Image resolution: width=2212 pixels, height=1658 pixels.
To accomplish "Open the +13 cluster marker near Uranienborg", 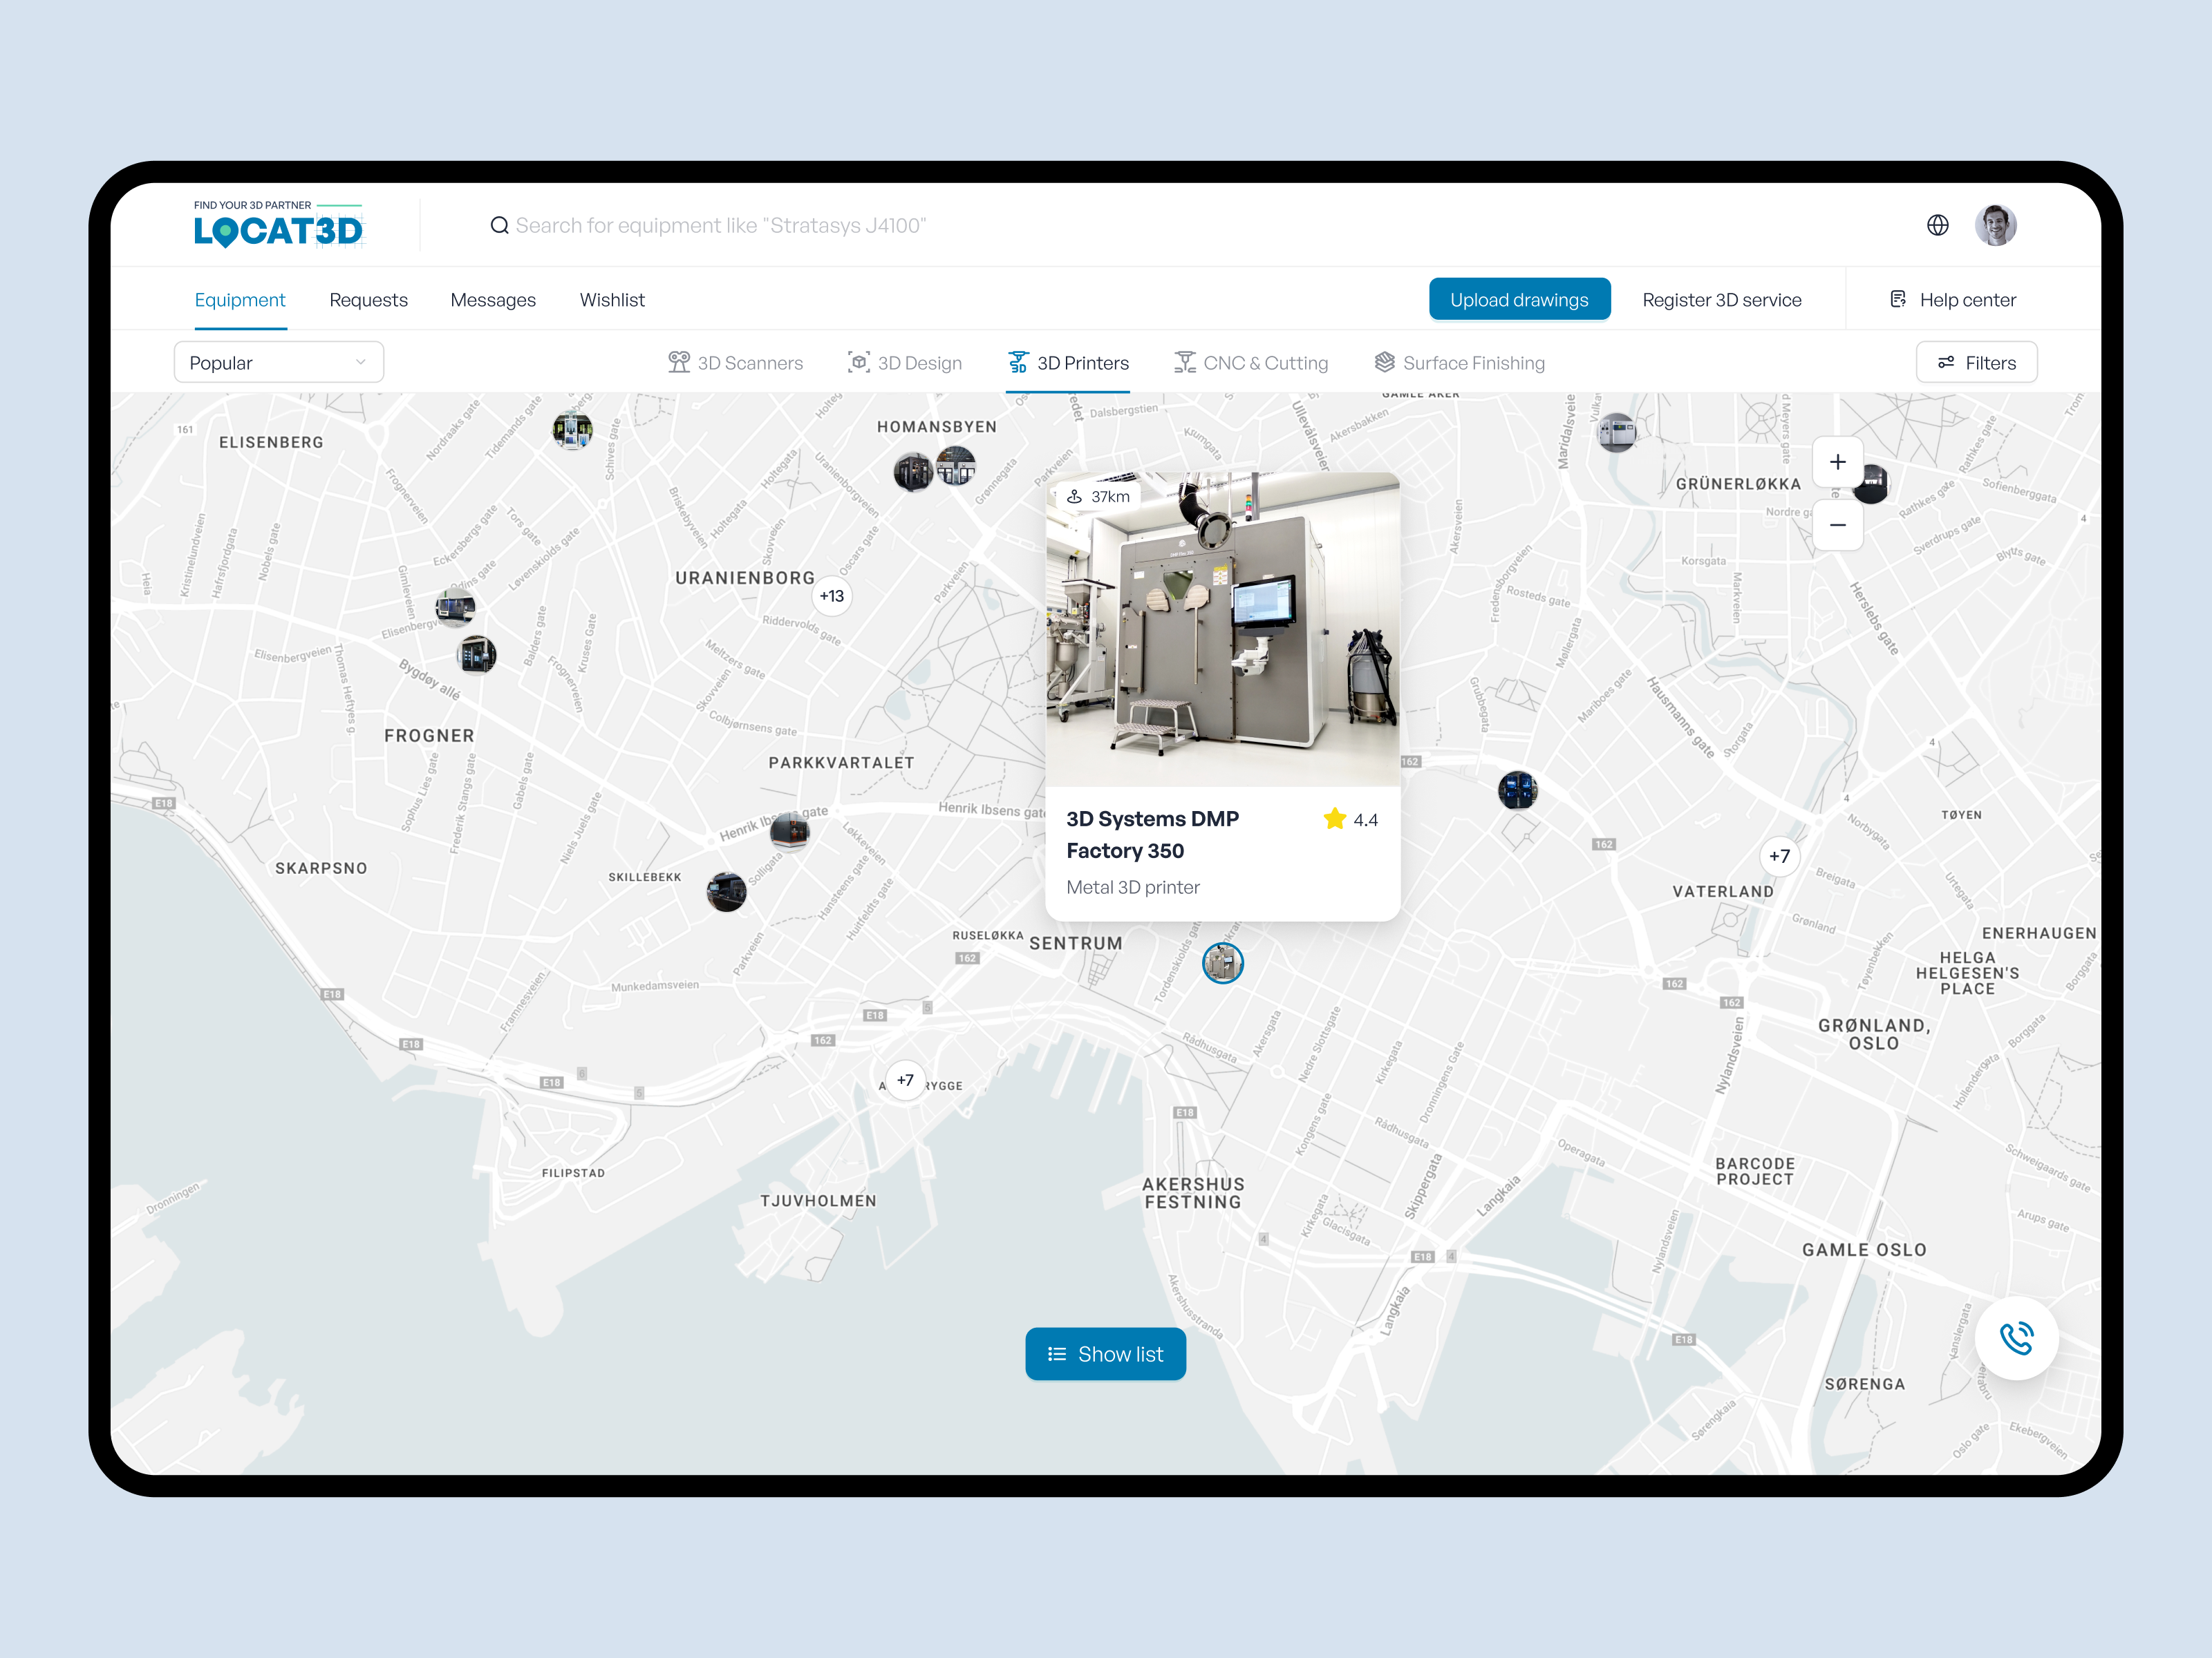I will coord(831,595).
